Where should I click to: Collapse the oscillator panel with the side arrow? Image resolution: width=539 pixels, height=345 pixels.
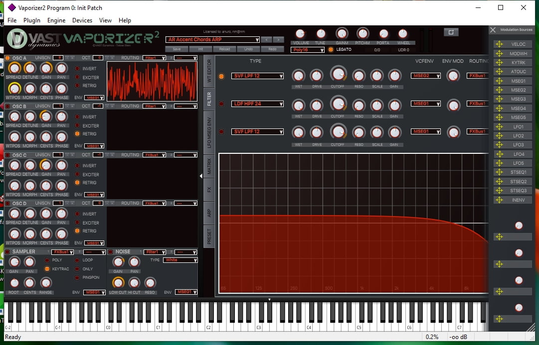pos(201,176)
